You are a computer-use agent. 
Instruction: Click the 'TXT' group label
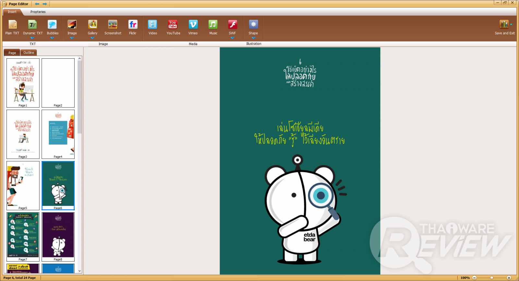pos(33,44)
